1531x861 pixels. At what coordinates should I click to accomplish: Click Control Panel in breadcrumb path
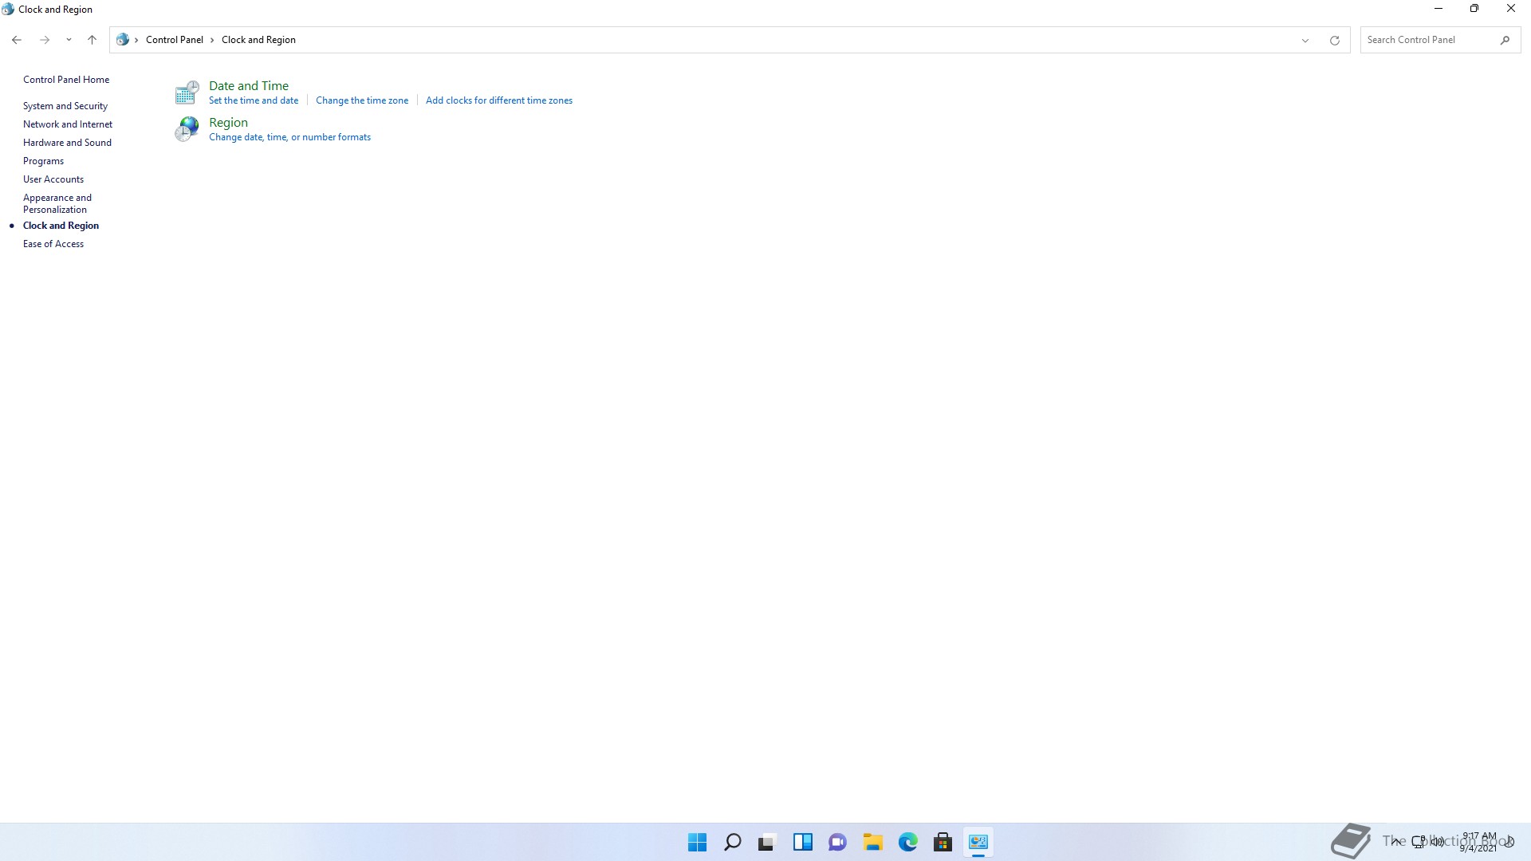click(175, 40)
